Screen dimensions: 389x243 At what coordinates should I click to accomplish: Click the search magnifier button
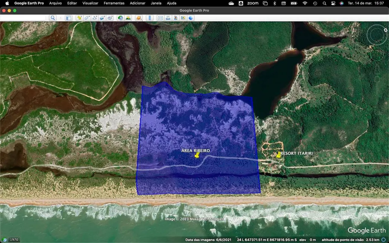[52, 18]
